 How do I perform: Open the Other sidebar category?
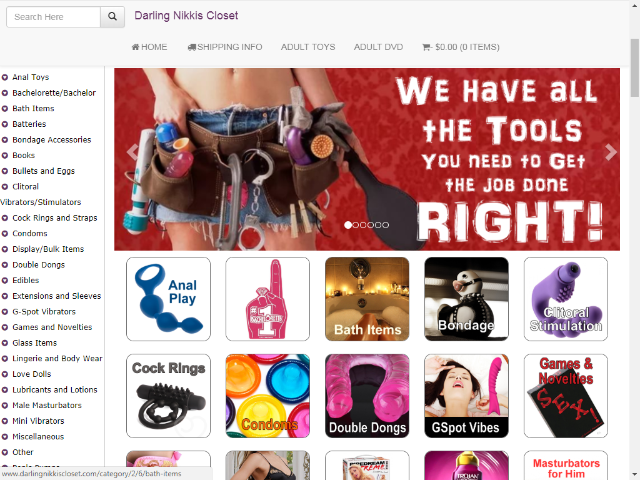point(23,452)
